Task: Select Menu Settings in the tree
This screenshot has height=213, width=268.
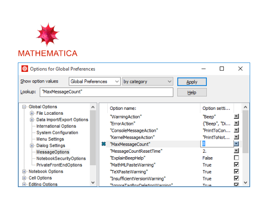Action: pyautogui.click(x=50, y=139)
